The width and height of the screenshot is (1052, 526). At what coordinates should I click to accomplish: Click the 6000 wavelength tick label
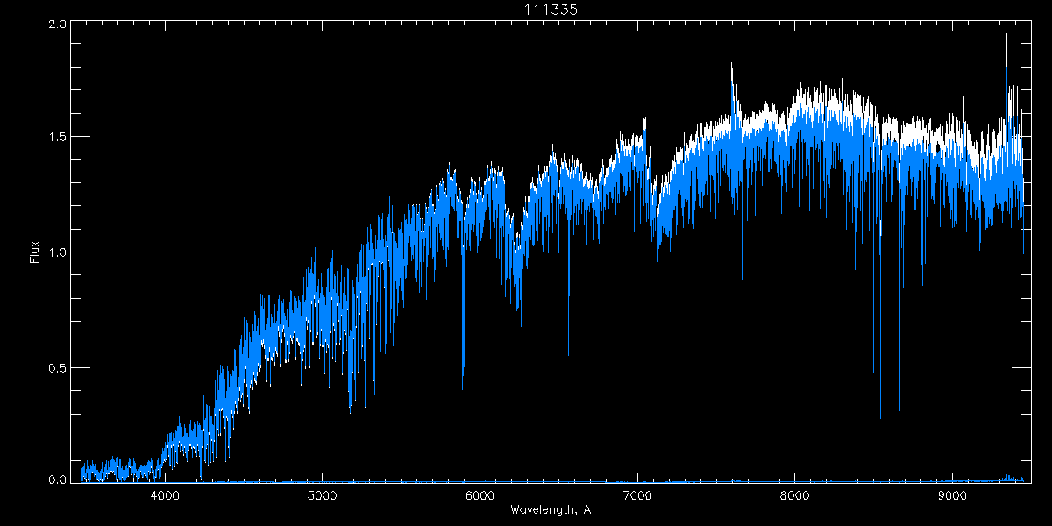(x=480, y=495)
